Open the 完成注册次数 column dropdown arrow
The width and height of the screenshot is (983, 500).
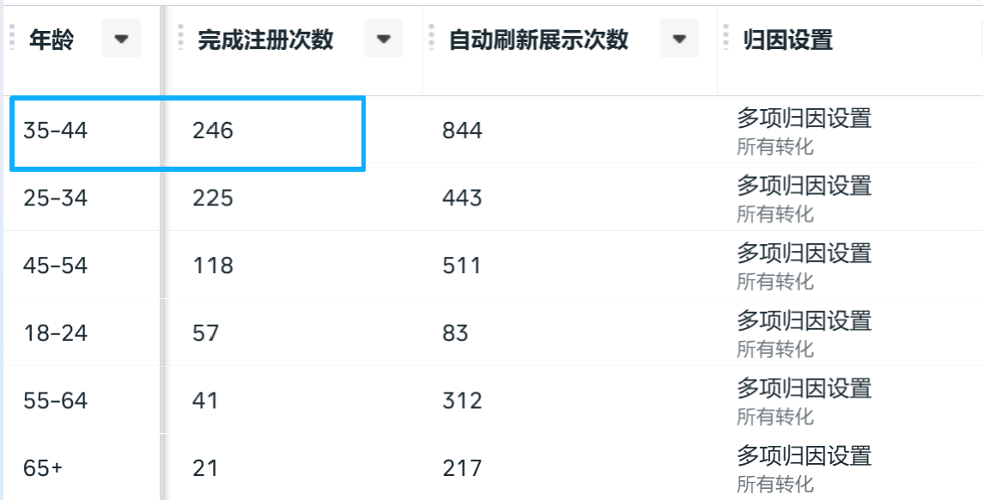[x=383, y=39]
